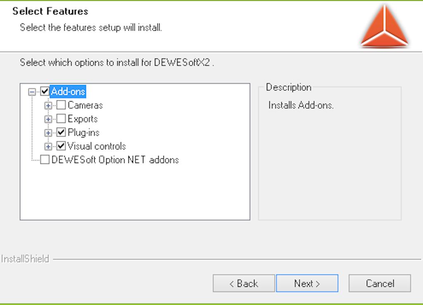Proceed with the Next button

pyautogui.click(x=307, y=283)
